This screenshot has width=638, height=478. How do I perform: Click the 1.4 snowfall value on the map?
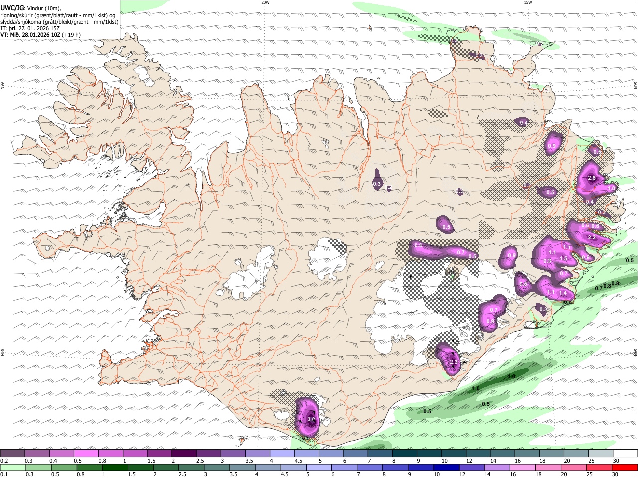pyautogui.click(x=563, y=293)
